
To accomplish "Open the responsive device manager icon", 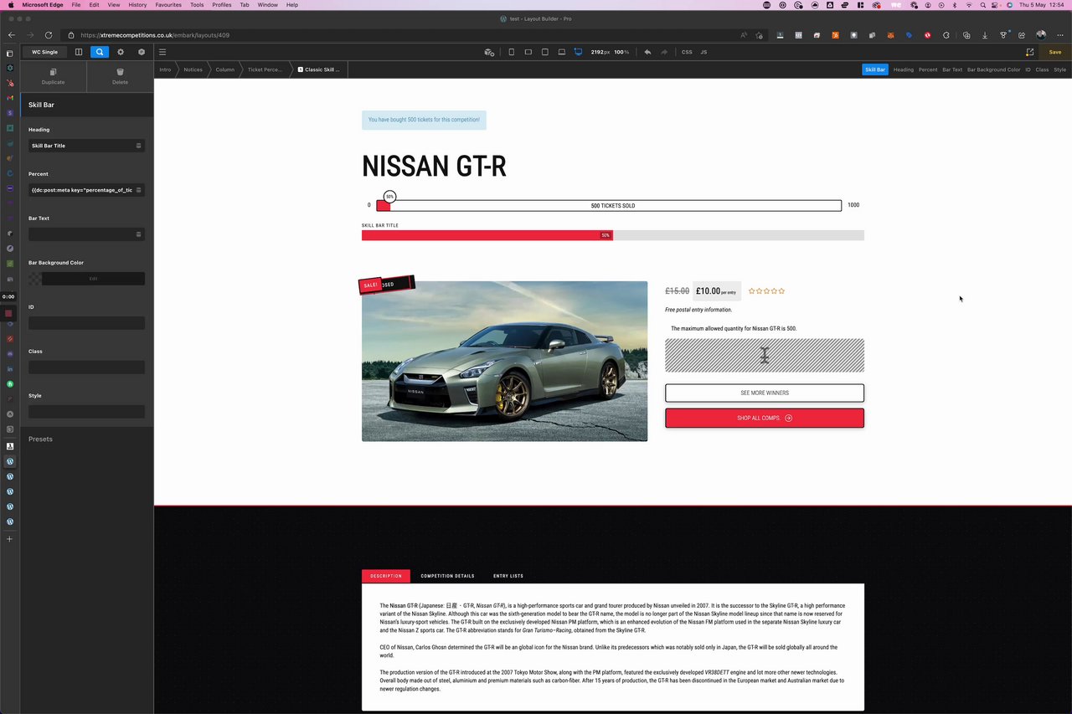I will point(489,52).
